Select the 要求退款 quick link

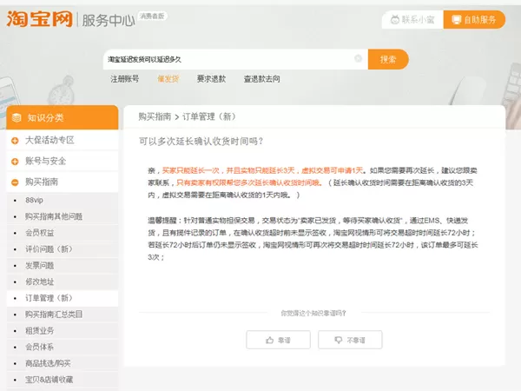coord(211,79)
